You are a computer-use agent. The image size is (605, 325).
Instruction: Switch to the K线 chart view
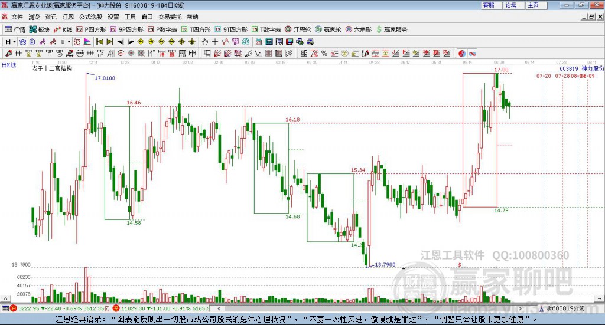(63, 29)
